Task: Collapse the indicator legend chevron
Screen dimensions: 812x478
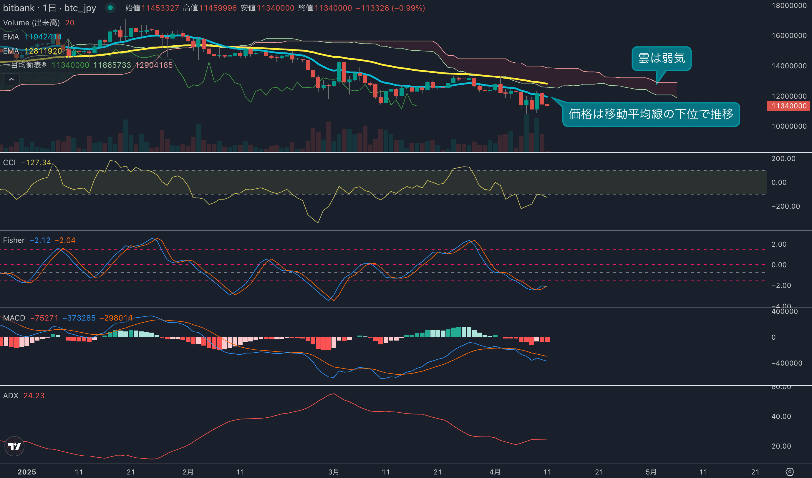Action: point(11,79)
